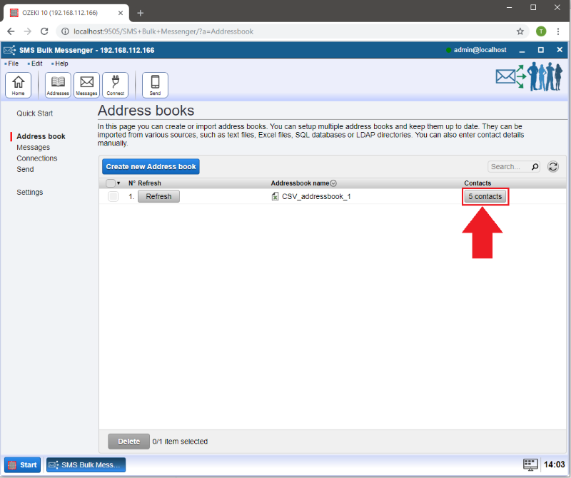The image size is (571, 478).
Task: Click the circular refresh icon beside search
Action: point(552,166)
